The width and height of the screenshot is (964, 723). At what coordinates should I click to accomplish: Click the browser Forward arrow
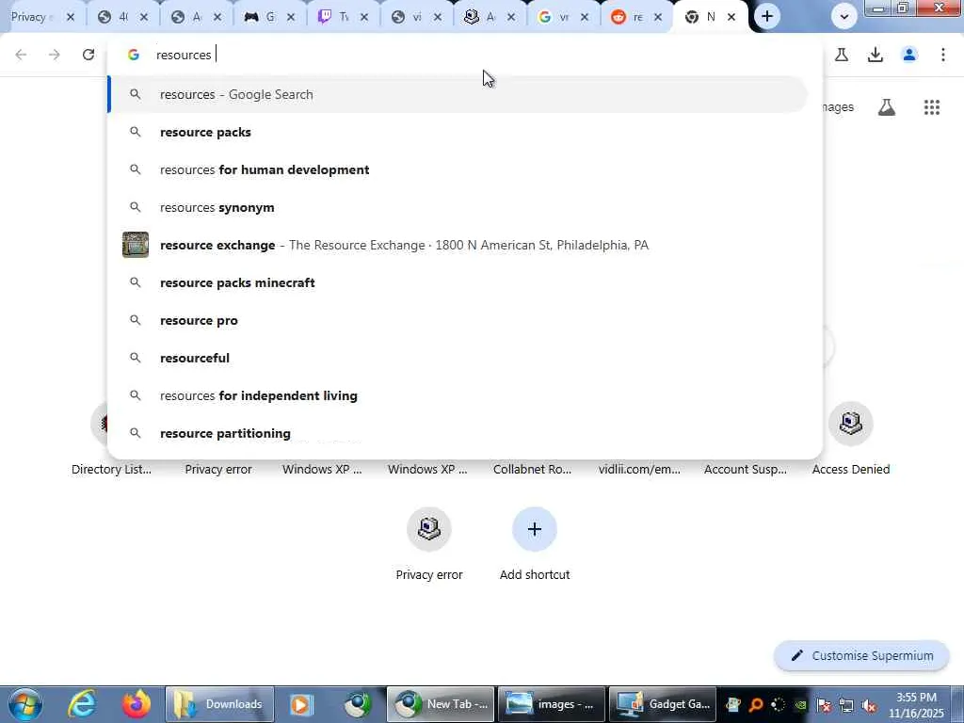pos(55,55)
